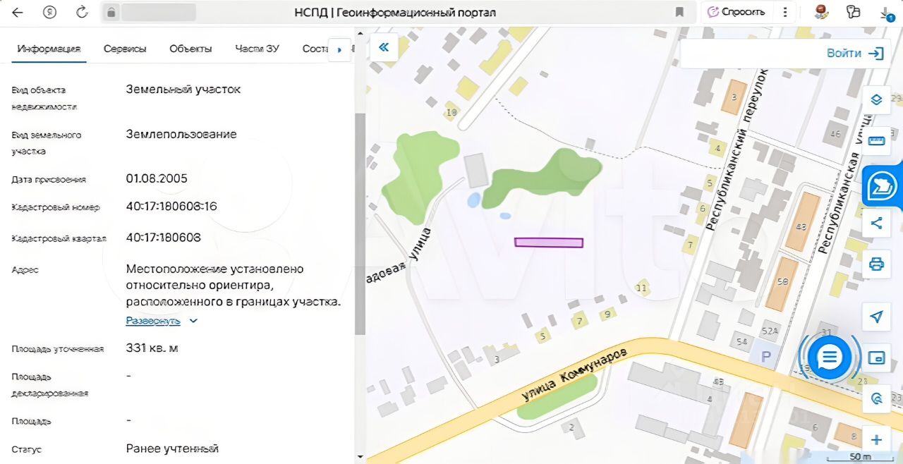This screenshot has width=903, height=464.
Task: Click the map tool icon above zoom-in
Action: [x=876, y=398]
